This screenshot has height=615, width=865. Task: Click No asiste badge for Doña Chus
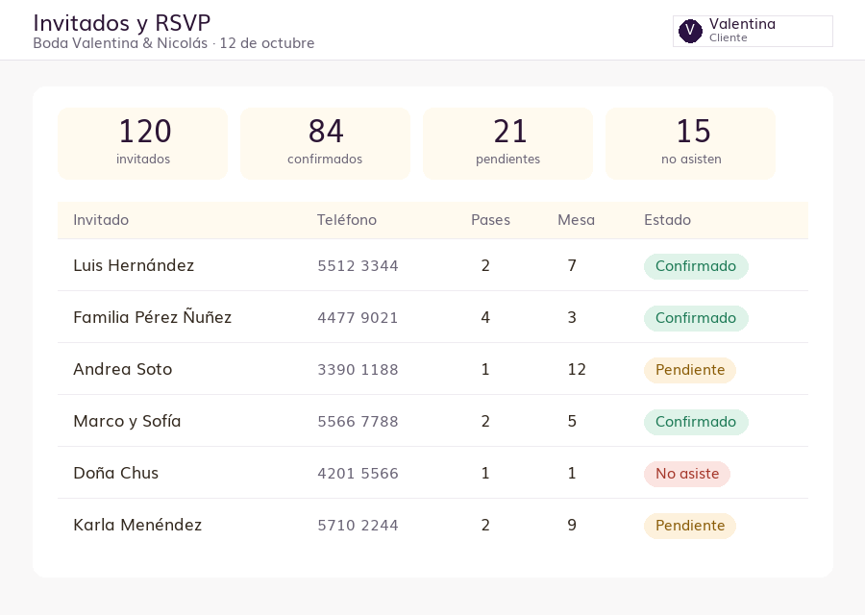click(687, 474)
